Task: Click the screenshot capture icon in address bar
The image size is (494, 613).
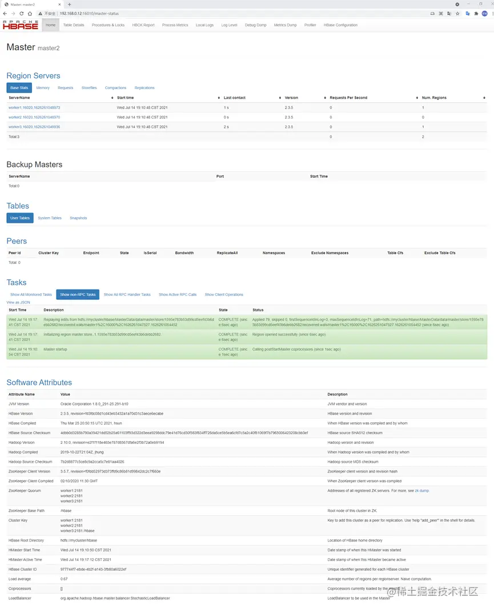Action: 441,13
